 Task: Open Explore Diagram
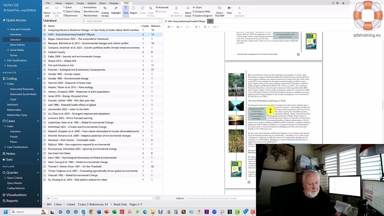[x=202, y=16]
